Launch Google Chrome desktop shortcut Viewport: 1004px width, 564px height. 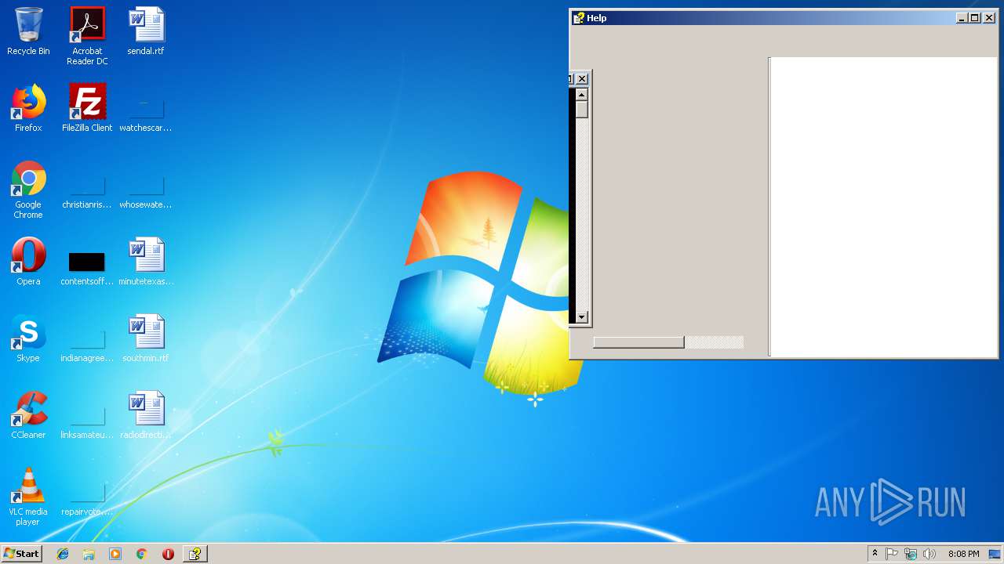pyautogui.click(x=28, y=190)
